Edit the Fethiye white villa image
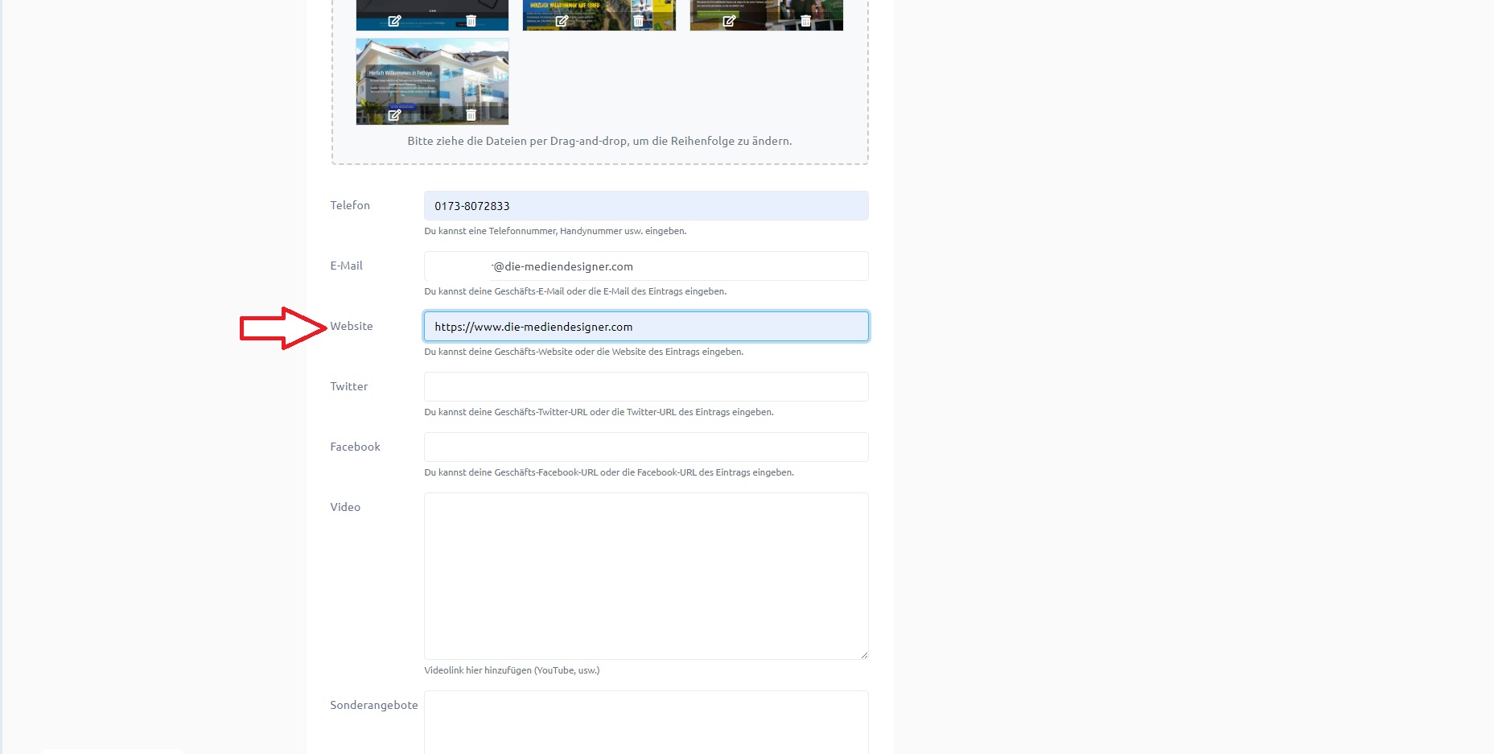The height and width of the screenshot is (754, 1494). [394, 115]
